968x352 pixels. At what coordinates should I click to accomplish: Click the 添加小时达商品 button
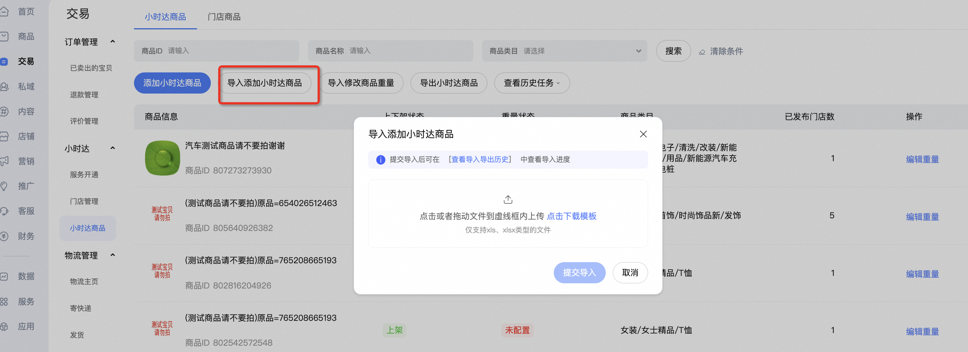(x=172, y=83)
